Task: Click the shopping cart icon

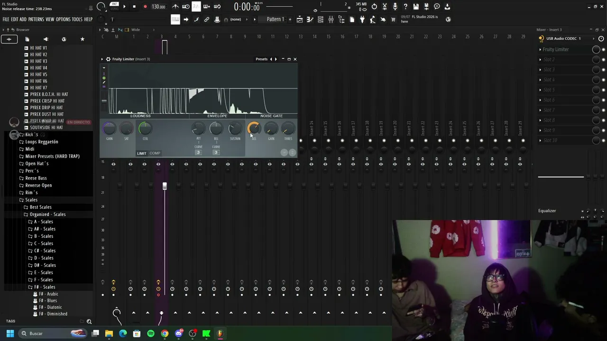Action: 393,19
